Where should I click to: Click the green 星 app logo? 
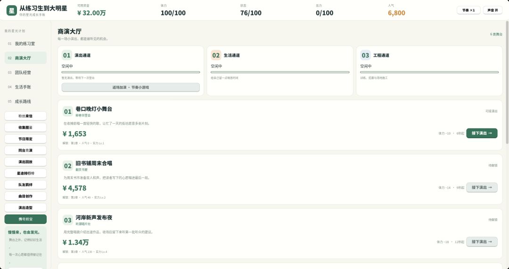pos(12,10)
